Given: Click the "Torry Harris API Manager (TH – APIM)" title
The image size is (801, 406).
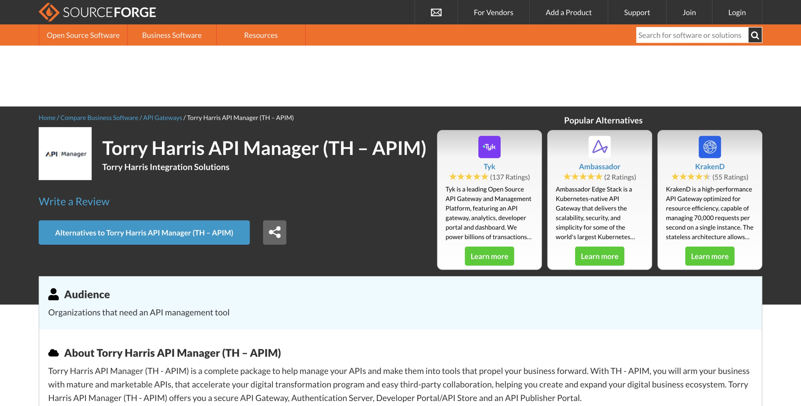Looking at the screenshot, I should pyautogui.click(x=264, y=148).
